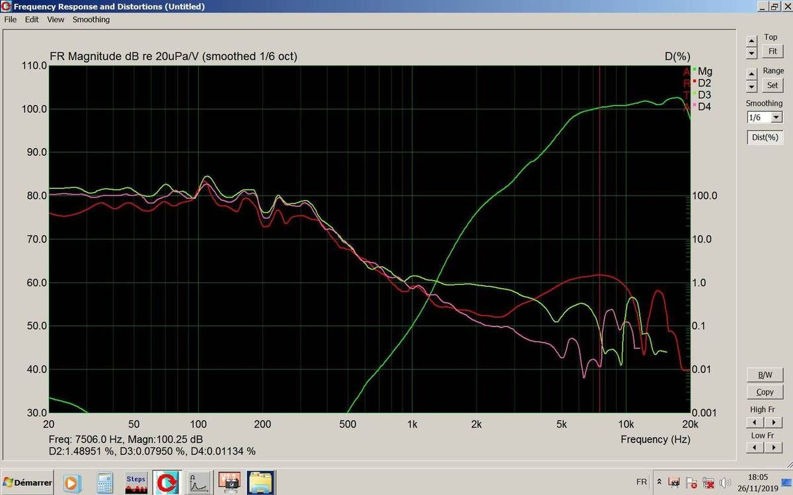
Task: Click the Fit button
Action: click(x=772, y=51)
